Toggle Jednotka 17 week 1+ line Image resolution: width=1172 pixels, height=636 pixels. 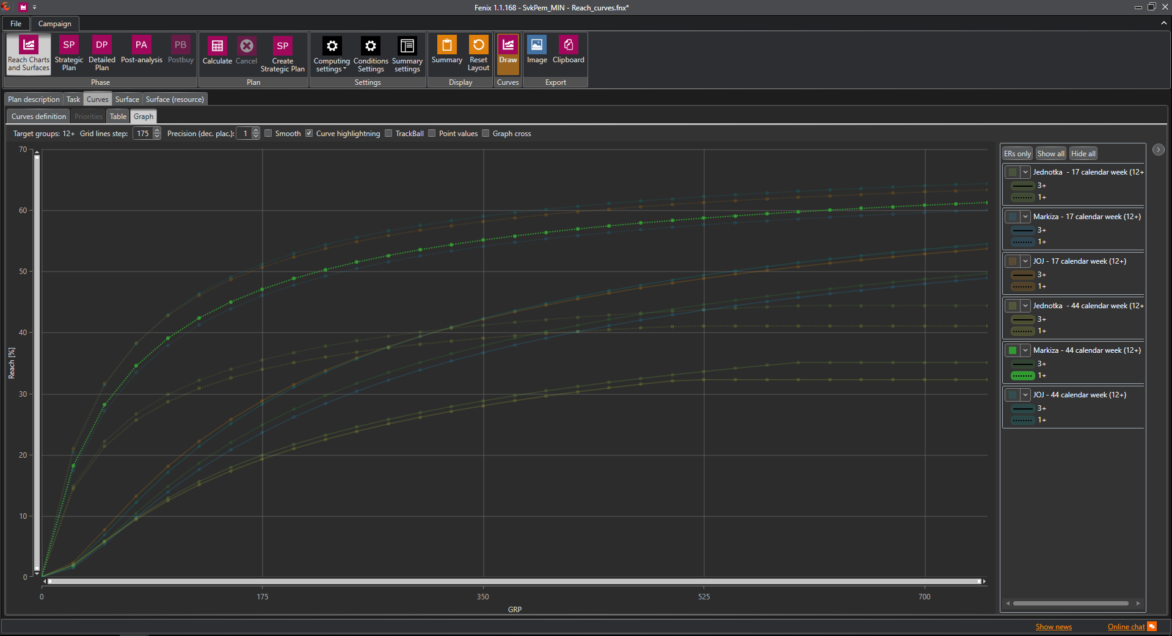(x=1023, y=197)
